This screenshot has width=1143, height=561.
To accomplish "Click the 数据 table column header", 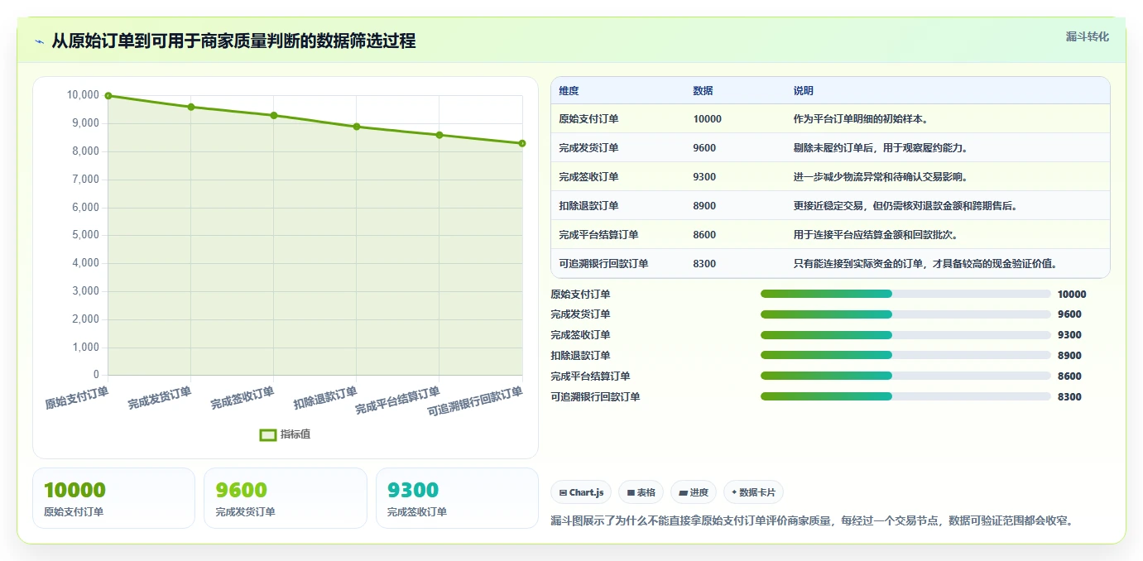I will 704,91.
